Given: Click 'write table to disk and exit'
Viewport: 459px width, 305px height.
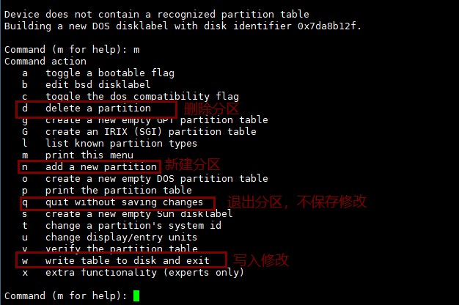Looking at the screenshot, I should click(127, 261).
